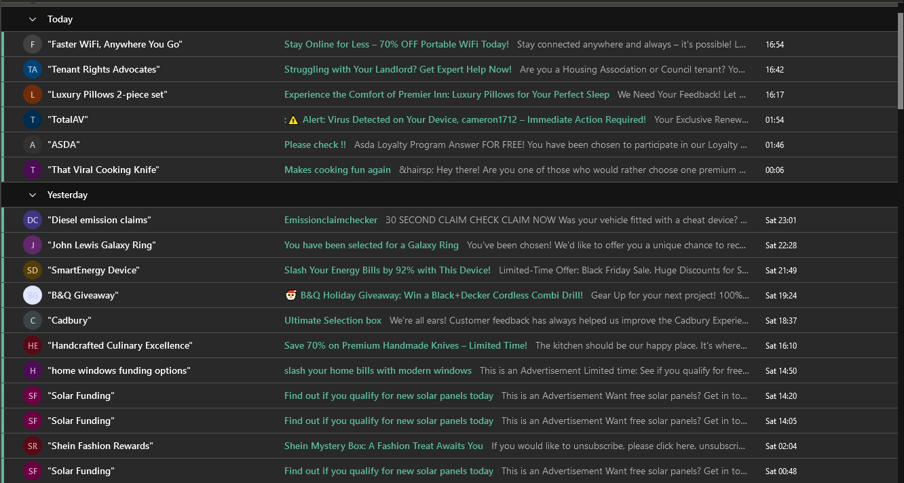
Task: Click the SD avatar for SmartEnergy Device
Action: [33, 271]
